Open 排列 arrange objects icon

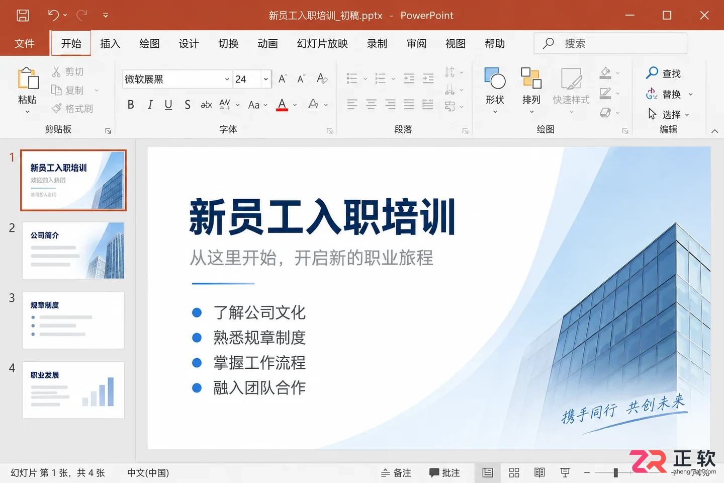[531, 78]
